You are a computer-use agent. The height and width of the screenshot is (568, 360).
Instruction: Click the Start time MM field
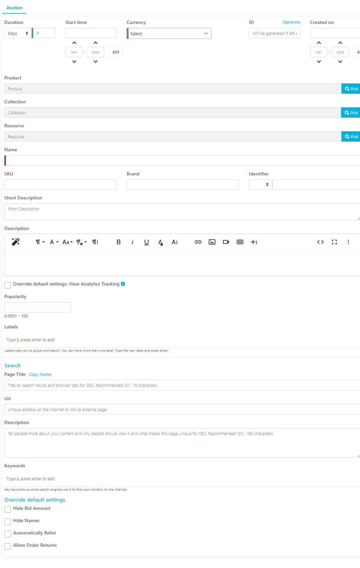96,52
